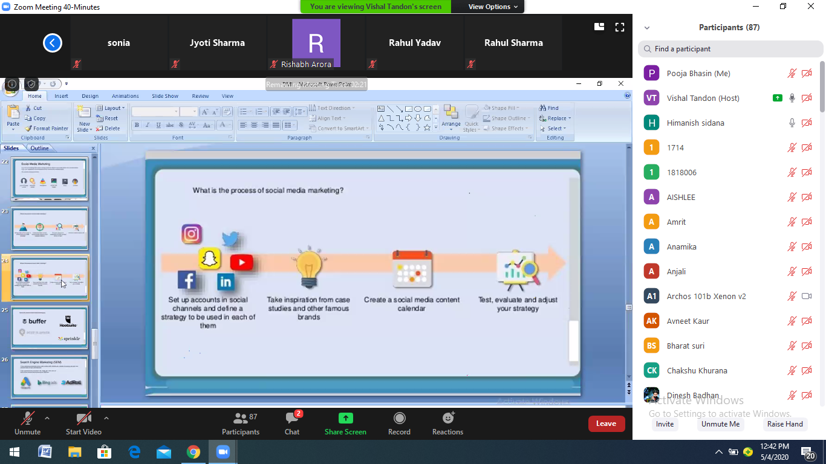This screenshot has width=826, height=464.
Task: Show hidden system tray icons
Action: coord(719,452)
